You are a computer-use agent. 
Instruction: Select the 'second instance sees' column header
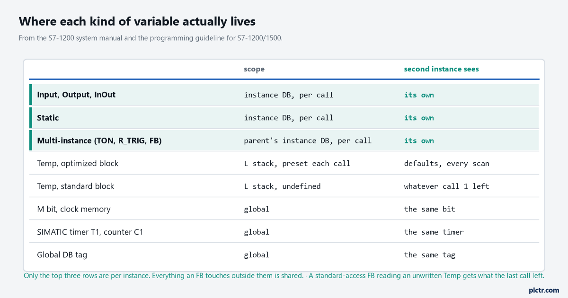[x=441, y=69]
